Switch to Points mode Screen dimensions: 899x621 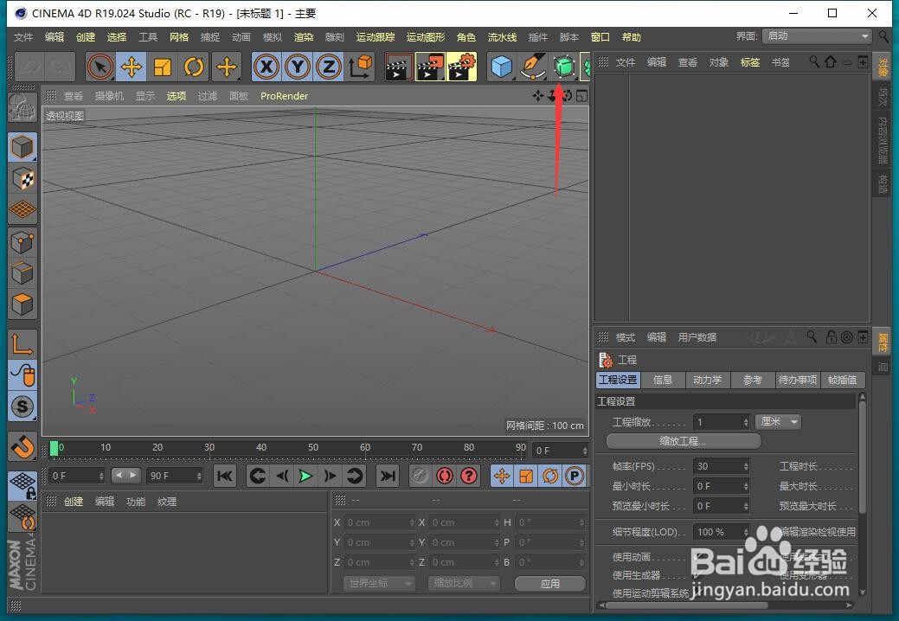22,242
